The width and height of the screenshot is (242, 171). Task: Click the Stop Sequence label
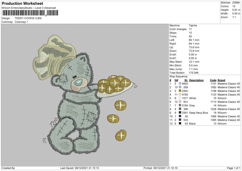click(x=179, y=76)
